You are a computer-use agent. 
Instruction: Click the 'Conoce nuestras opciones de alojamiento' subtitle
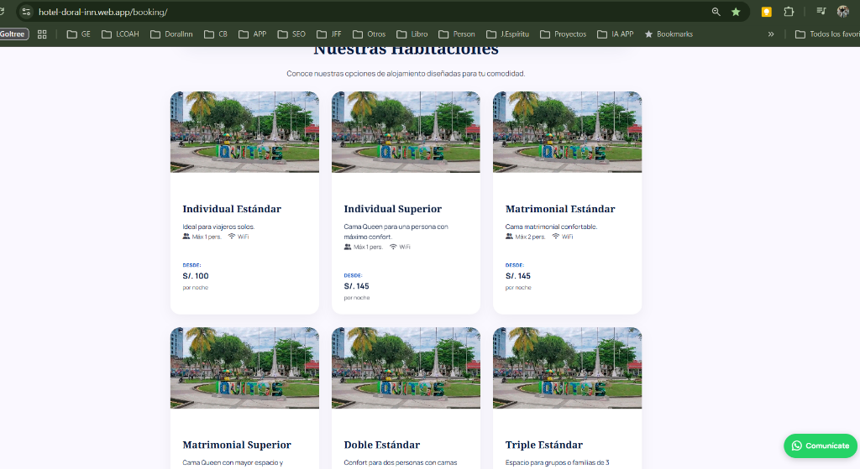(x=406, y=74)
